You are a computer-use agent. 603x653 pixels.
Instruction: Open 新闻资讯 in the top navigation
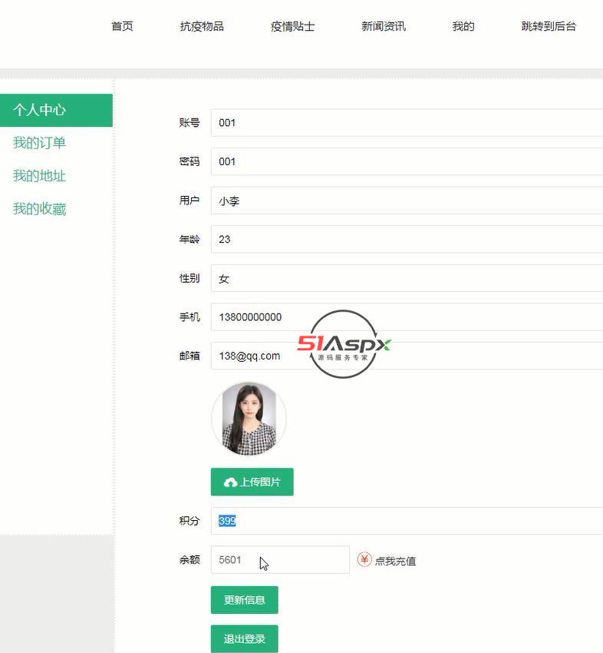(x=383, y=26)
